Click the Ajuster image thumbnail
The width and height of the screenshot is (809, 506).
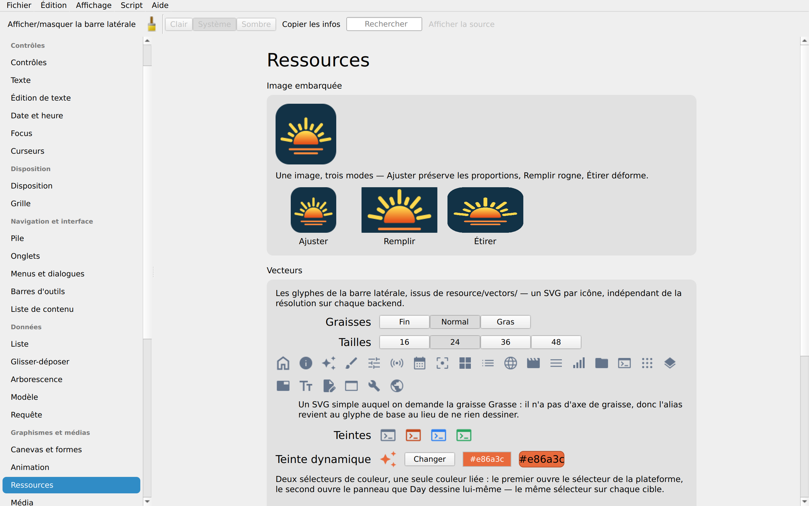[x=313, y=210]
